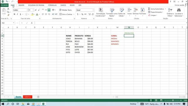Click the Soma Automática sigma icon
188x106 pixels.
pyautogui.click(x=149, y=9)
